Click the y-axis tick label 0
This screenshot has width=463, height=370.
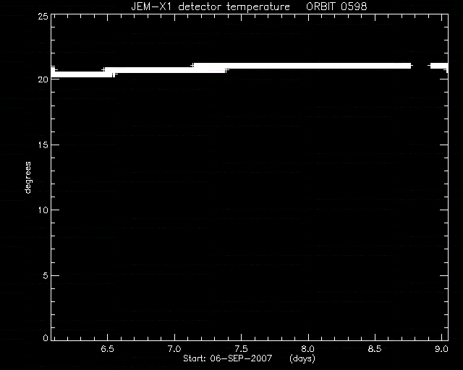pyautogui.click(x=46, y=338)
